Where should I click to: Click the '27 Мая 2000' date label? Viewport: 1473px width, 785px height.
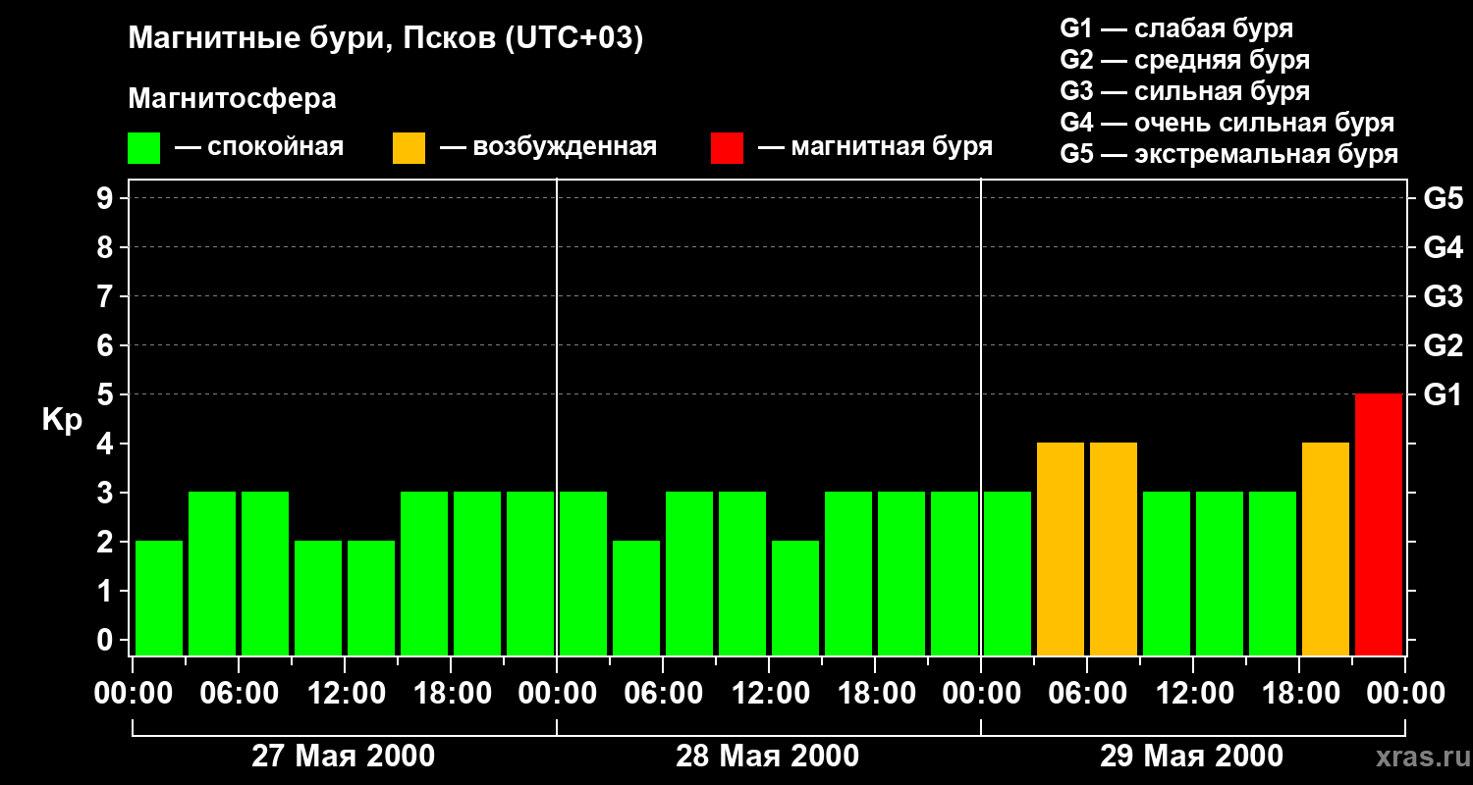(344, 757)
